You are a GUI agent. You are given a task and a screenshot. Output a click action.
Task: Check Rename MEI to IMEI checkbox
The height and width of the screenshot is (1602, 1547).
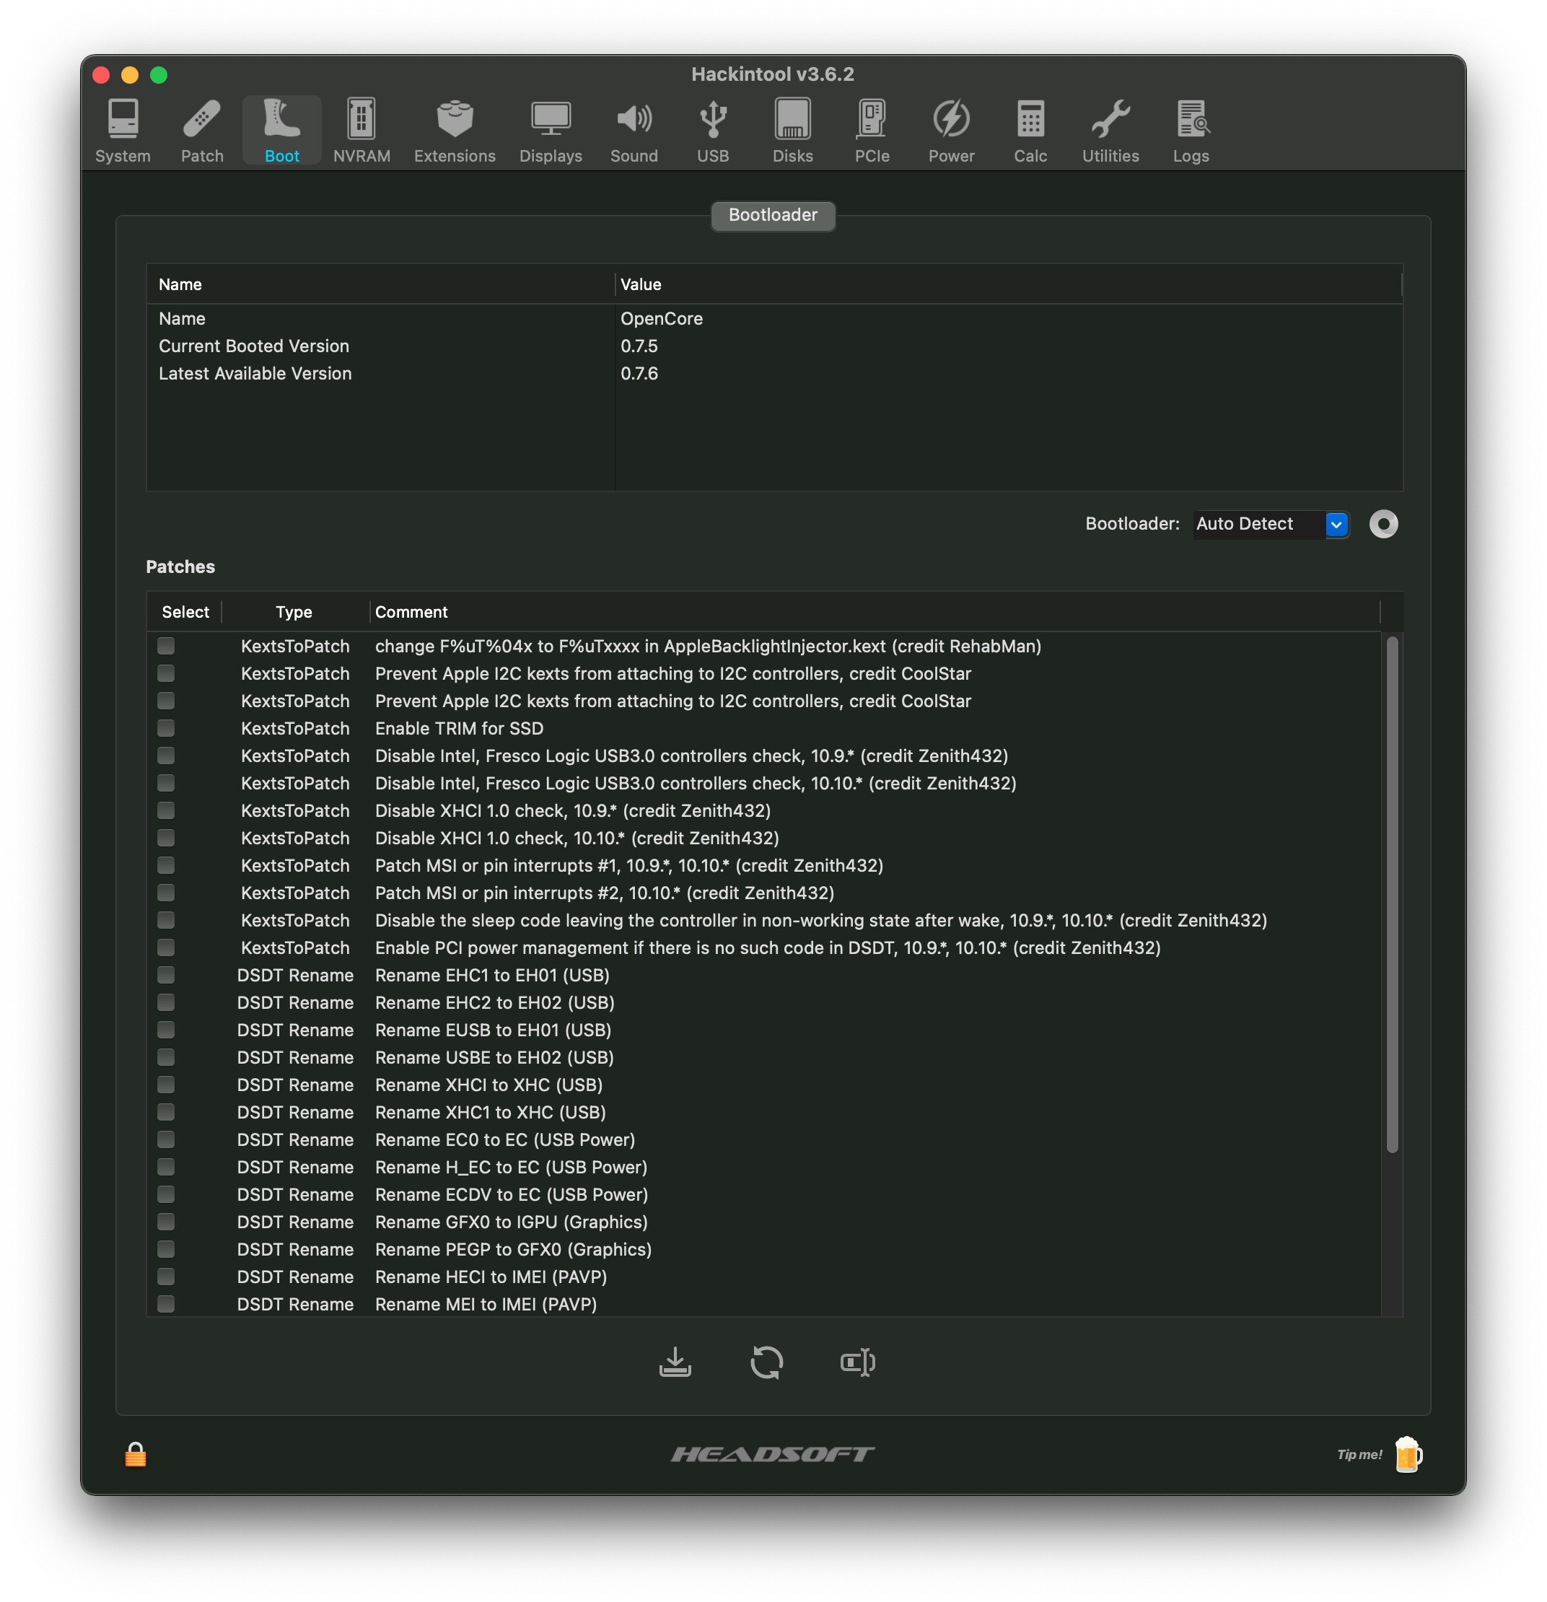click(x=166, y=1304)
